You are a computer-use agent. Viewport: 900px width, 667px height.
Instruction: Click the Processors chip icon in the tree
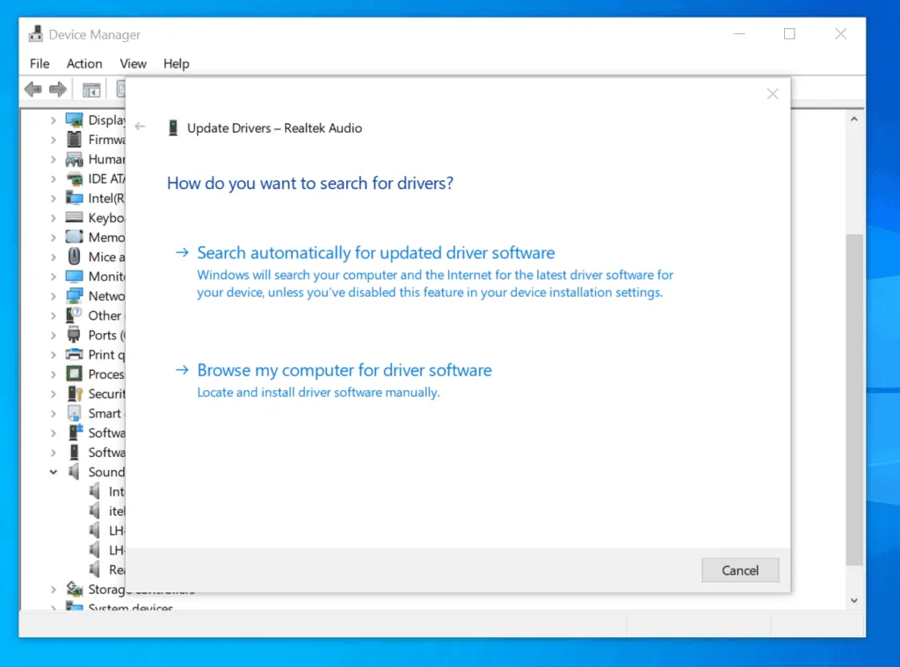click(x=75, y=373)
